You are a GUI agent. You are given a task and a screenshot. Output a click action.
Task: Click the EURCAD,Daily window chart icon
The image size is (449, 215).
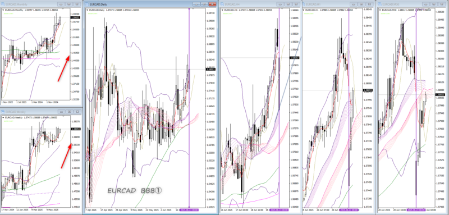point(88,4)
